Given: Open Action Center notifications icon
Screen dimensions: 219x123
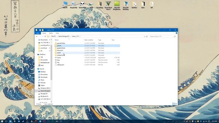Looking at the screenshot, I should point(209,121).
